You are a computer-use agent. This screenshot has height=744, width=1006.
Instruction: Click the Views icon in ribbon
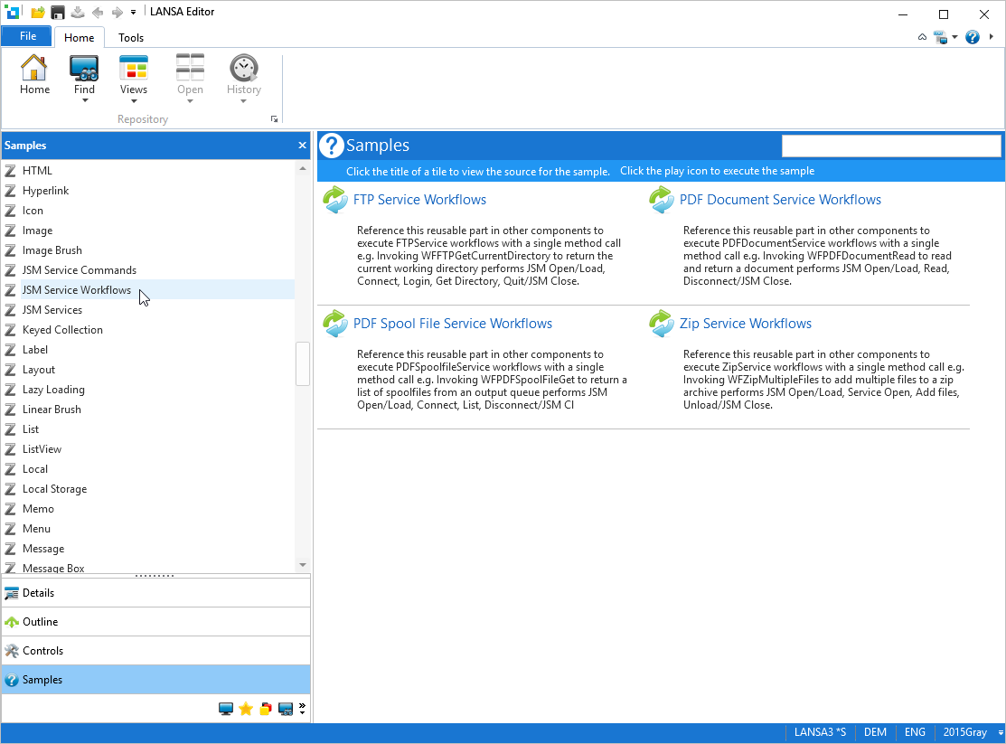[x=134, y=68]
